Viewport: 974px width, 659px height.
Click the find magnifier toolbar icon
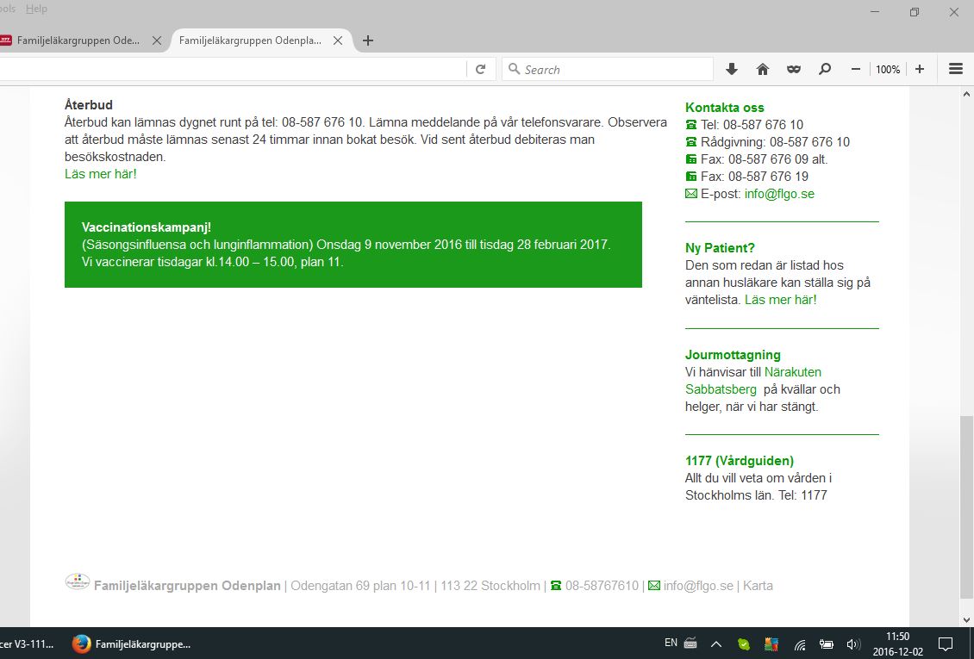coord(825,70)
